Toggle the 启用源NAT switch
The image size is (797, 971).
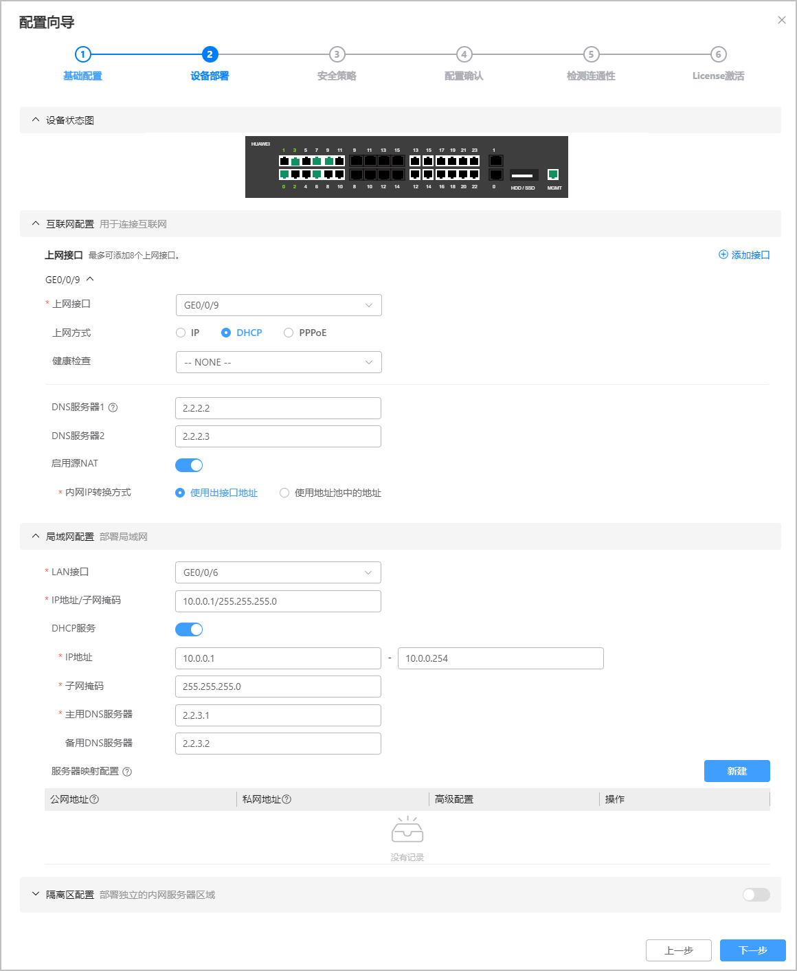pyautogui.click(x=189, y=465)
